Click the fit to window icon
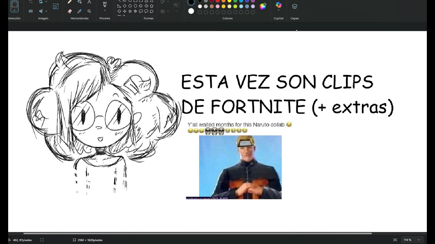The width and height of the screenshot is (435, 244). [395, 240]
